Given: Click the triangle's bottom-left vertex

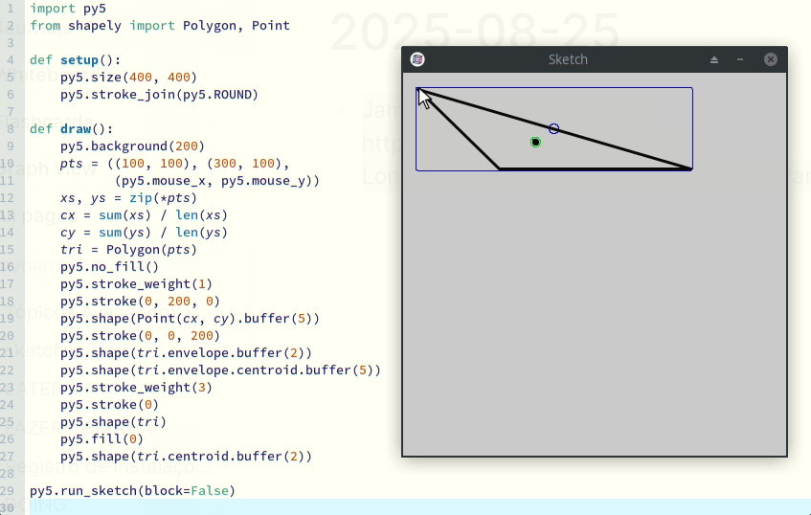Looking at the screenshot, I should [x=500, y=168].
